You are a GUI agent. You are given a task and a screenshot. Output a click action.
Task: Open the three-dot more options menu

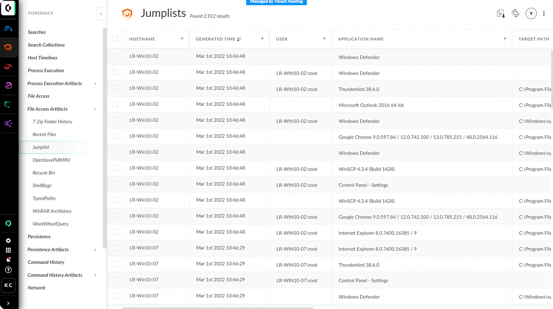coord(544,14)
